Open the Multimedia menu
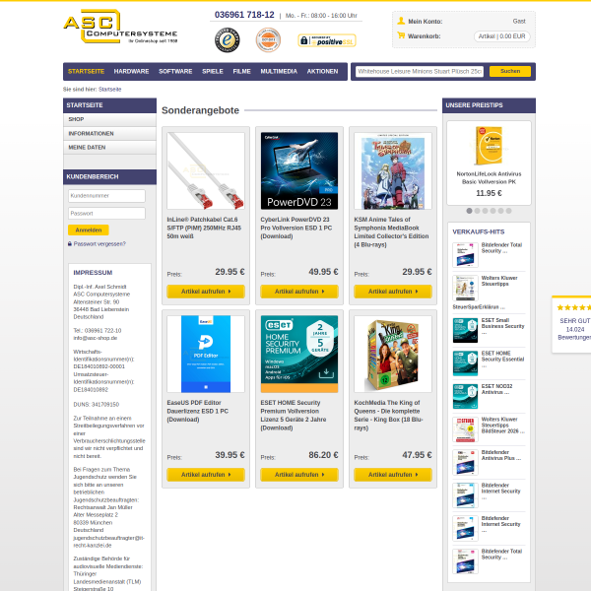Screen dimensions: 591x591 [x=279, y=71]
